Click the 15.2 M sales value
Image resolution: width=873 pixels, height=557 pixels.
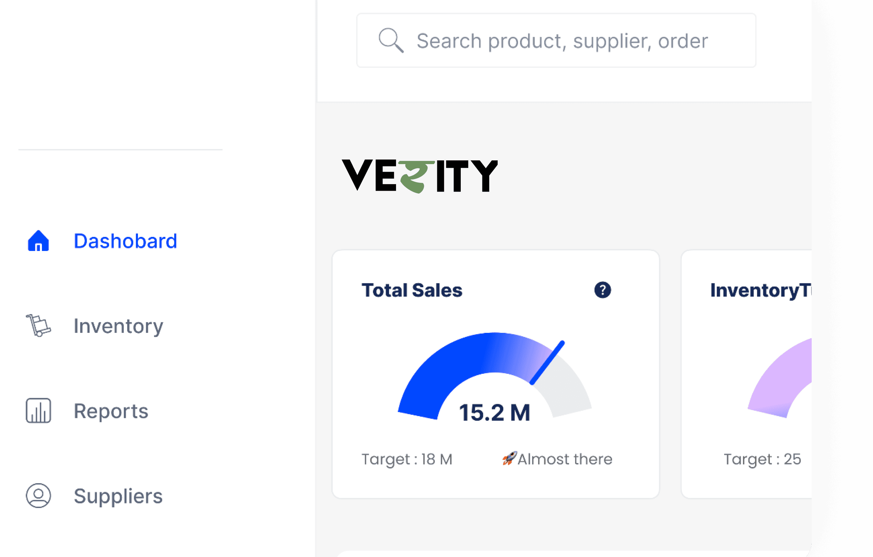[495, 412]
